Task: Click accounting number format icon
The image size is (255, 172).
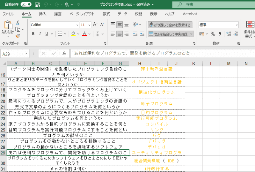Action: pos(202,34)
